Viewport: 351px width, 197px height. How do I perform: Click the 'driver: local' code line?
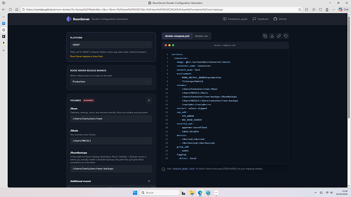coord(188,158)
